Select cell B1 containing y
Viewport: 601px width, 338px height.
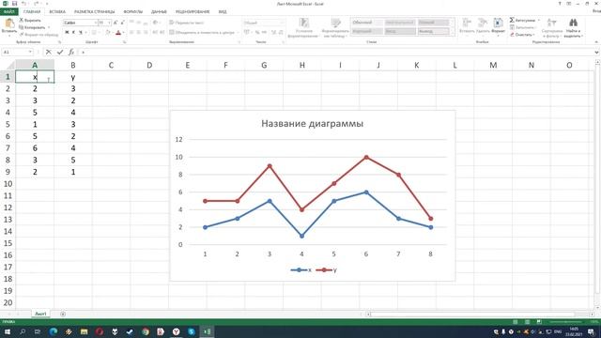[x=73, y=77]
